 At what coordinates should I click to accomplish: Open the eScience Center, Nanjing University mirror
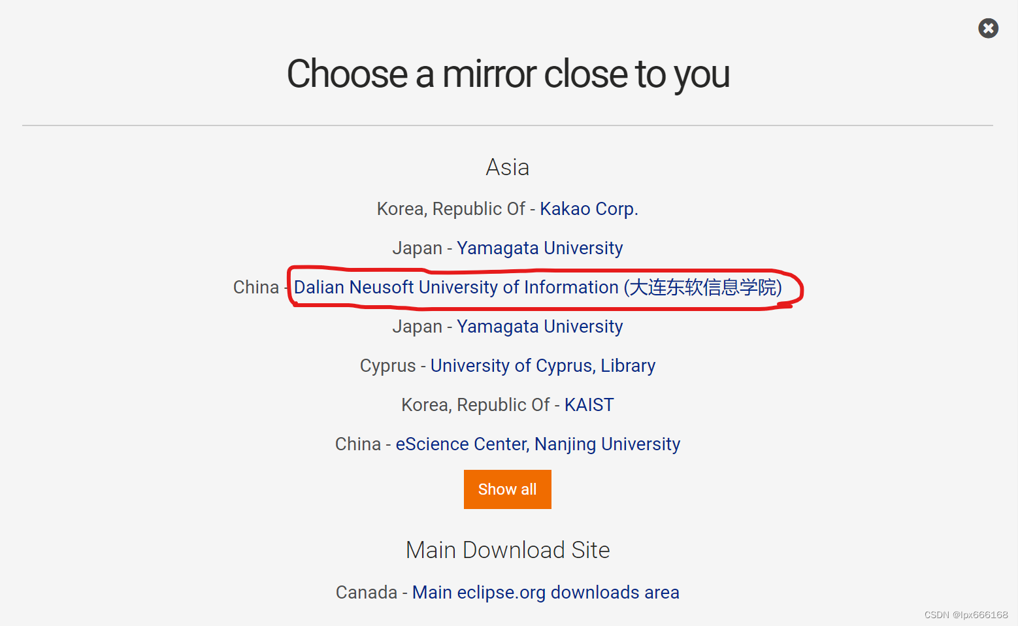point(537,444)
